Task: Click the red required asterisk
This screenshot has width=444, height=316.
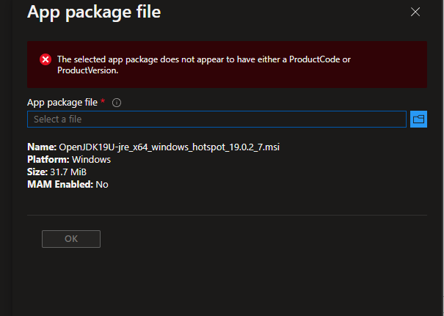Action: 103,100
